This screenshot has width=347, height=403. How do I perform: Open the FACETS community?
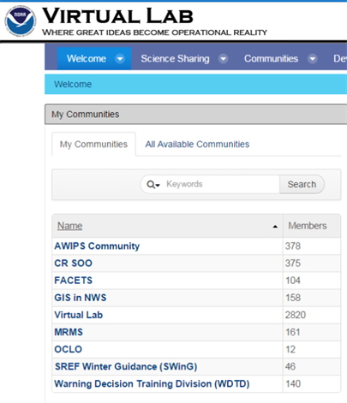click(x=74, y=281)
